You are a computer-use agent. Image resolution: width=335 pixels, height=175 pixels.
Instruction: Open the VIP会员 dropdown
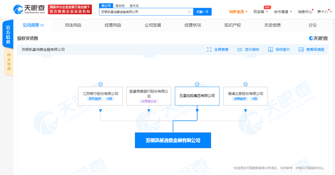[238, 12]
